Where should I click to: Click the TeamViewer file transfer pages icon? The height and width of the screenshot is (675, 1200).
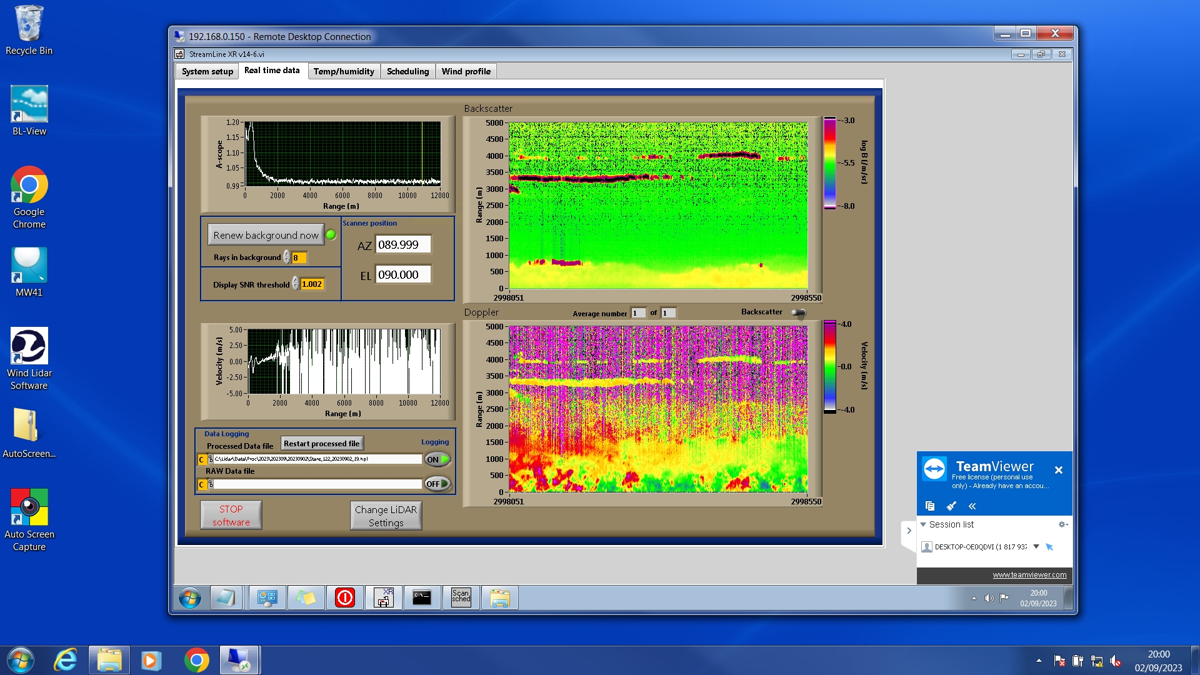coord(930,506)
